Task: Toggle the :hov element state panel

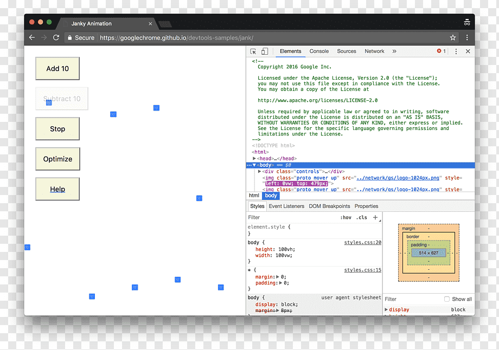Action: (346, 217)
